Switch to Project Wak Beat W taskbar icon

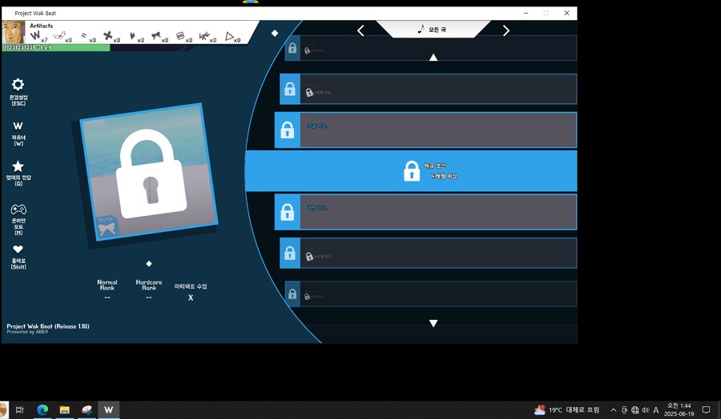click(x=108, y=410)
